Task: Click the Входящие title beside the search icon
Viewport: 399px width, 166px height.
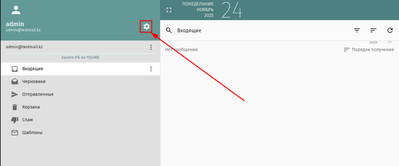Action: [189, 31]
